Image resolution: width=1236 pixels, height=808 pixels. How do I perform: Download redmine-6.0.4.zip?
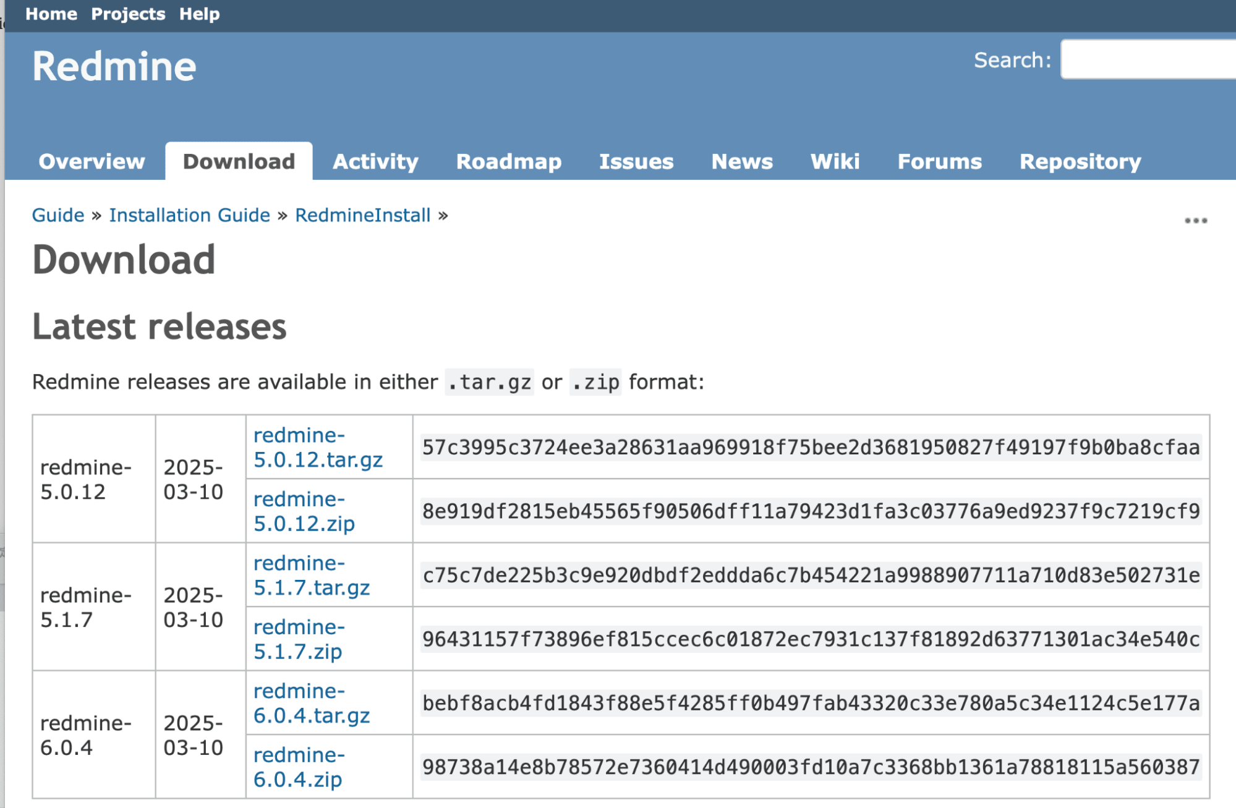coord(299,767)
